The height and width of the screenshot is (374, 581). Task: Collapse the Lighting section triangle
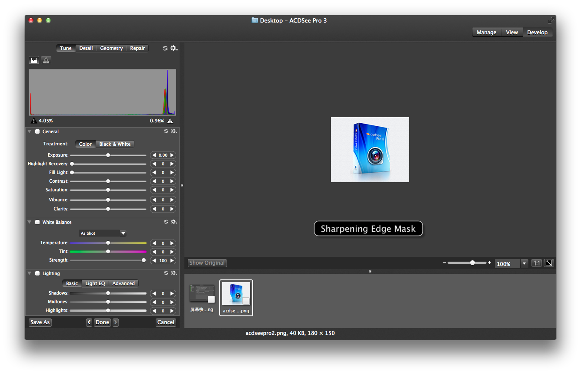30,273
